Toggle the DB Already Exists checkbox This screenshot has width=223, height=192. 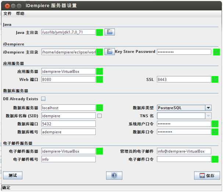(x=43, y=99)
